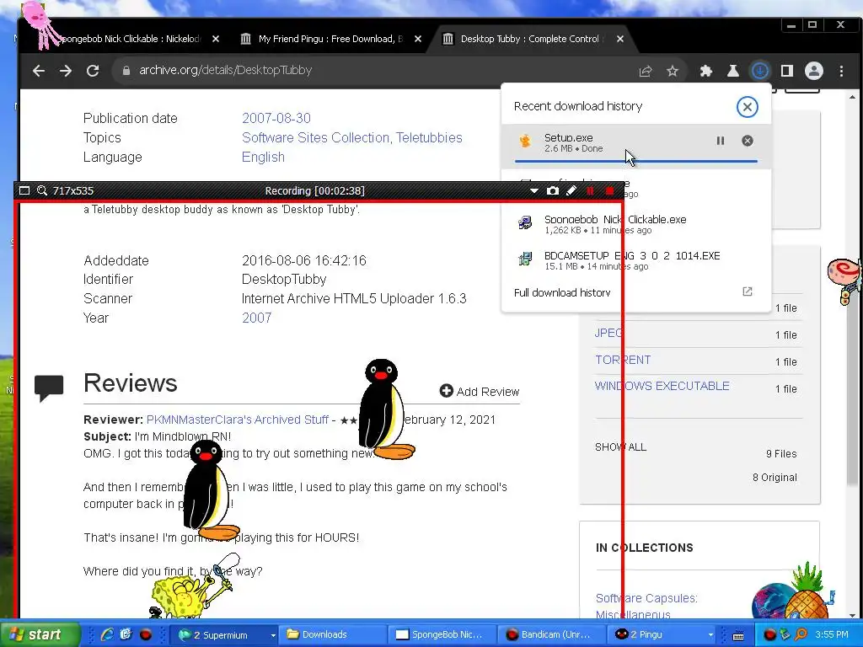Stop the Bandicam recording
This screenshot has height=647, width=863.
click(x=609, y=191)
